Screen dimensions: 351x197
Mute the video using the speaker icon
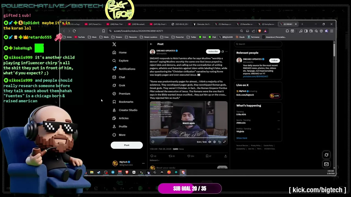coord(210,142)
